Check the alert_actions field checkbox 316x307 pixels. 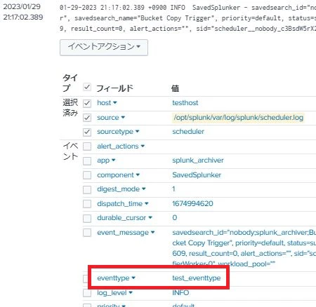pyautogui.click(x=87, y=146)
